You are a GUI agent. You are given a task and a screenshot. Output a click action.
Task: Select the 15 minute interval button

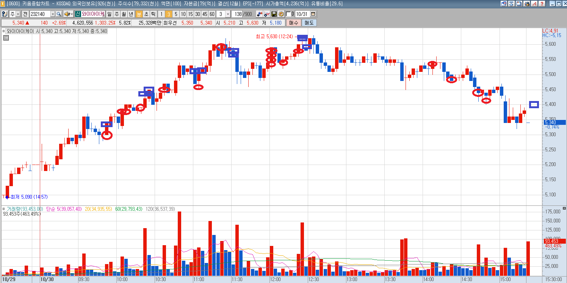click(x=190, y=14)
